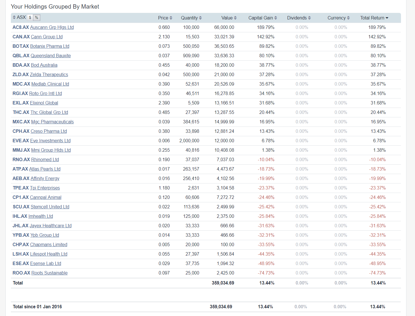This screenshot has height=316, width=415.
Task: Open the Medlab Clinical Ltd holding
Action: click(50, 84)
